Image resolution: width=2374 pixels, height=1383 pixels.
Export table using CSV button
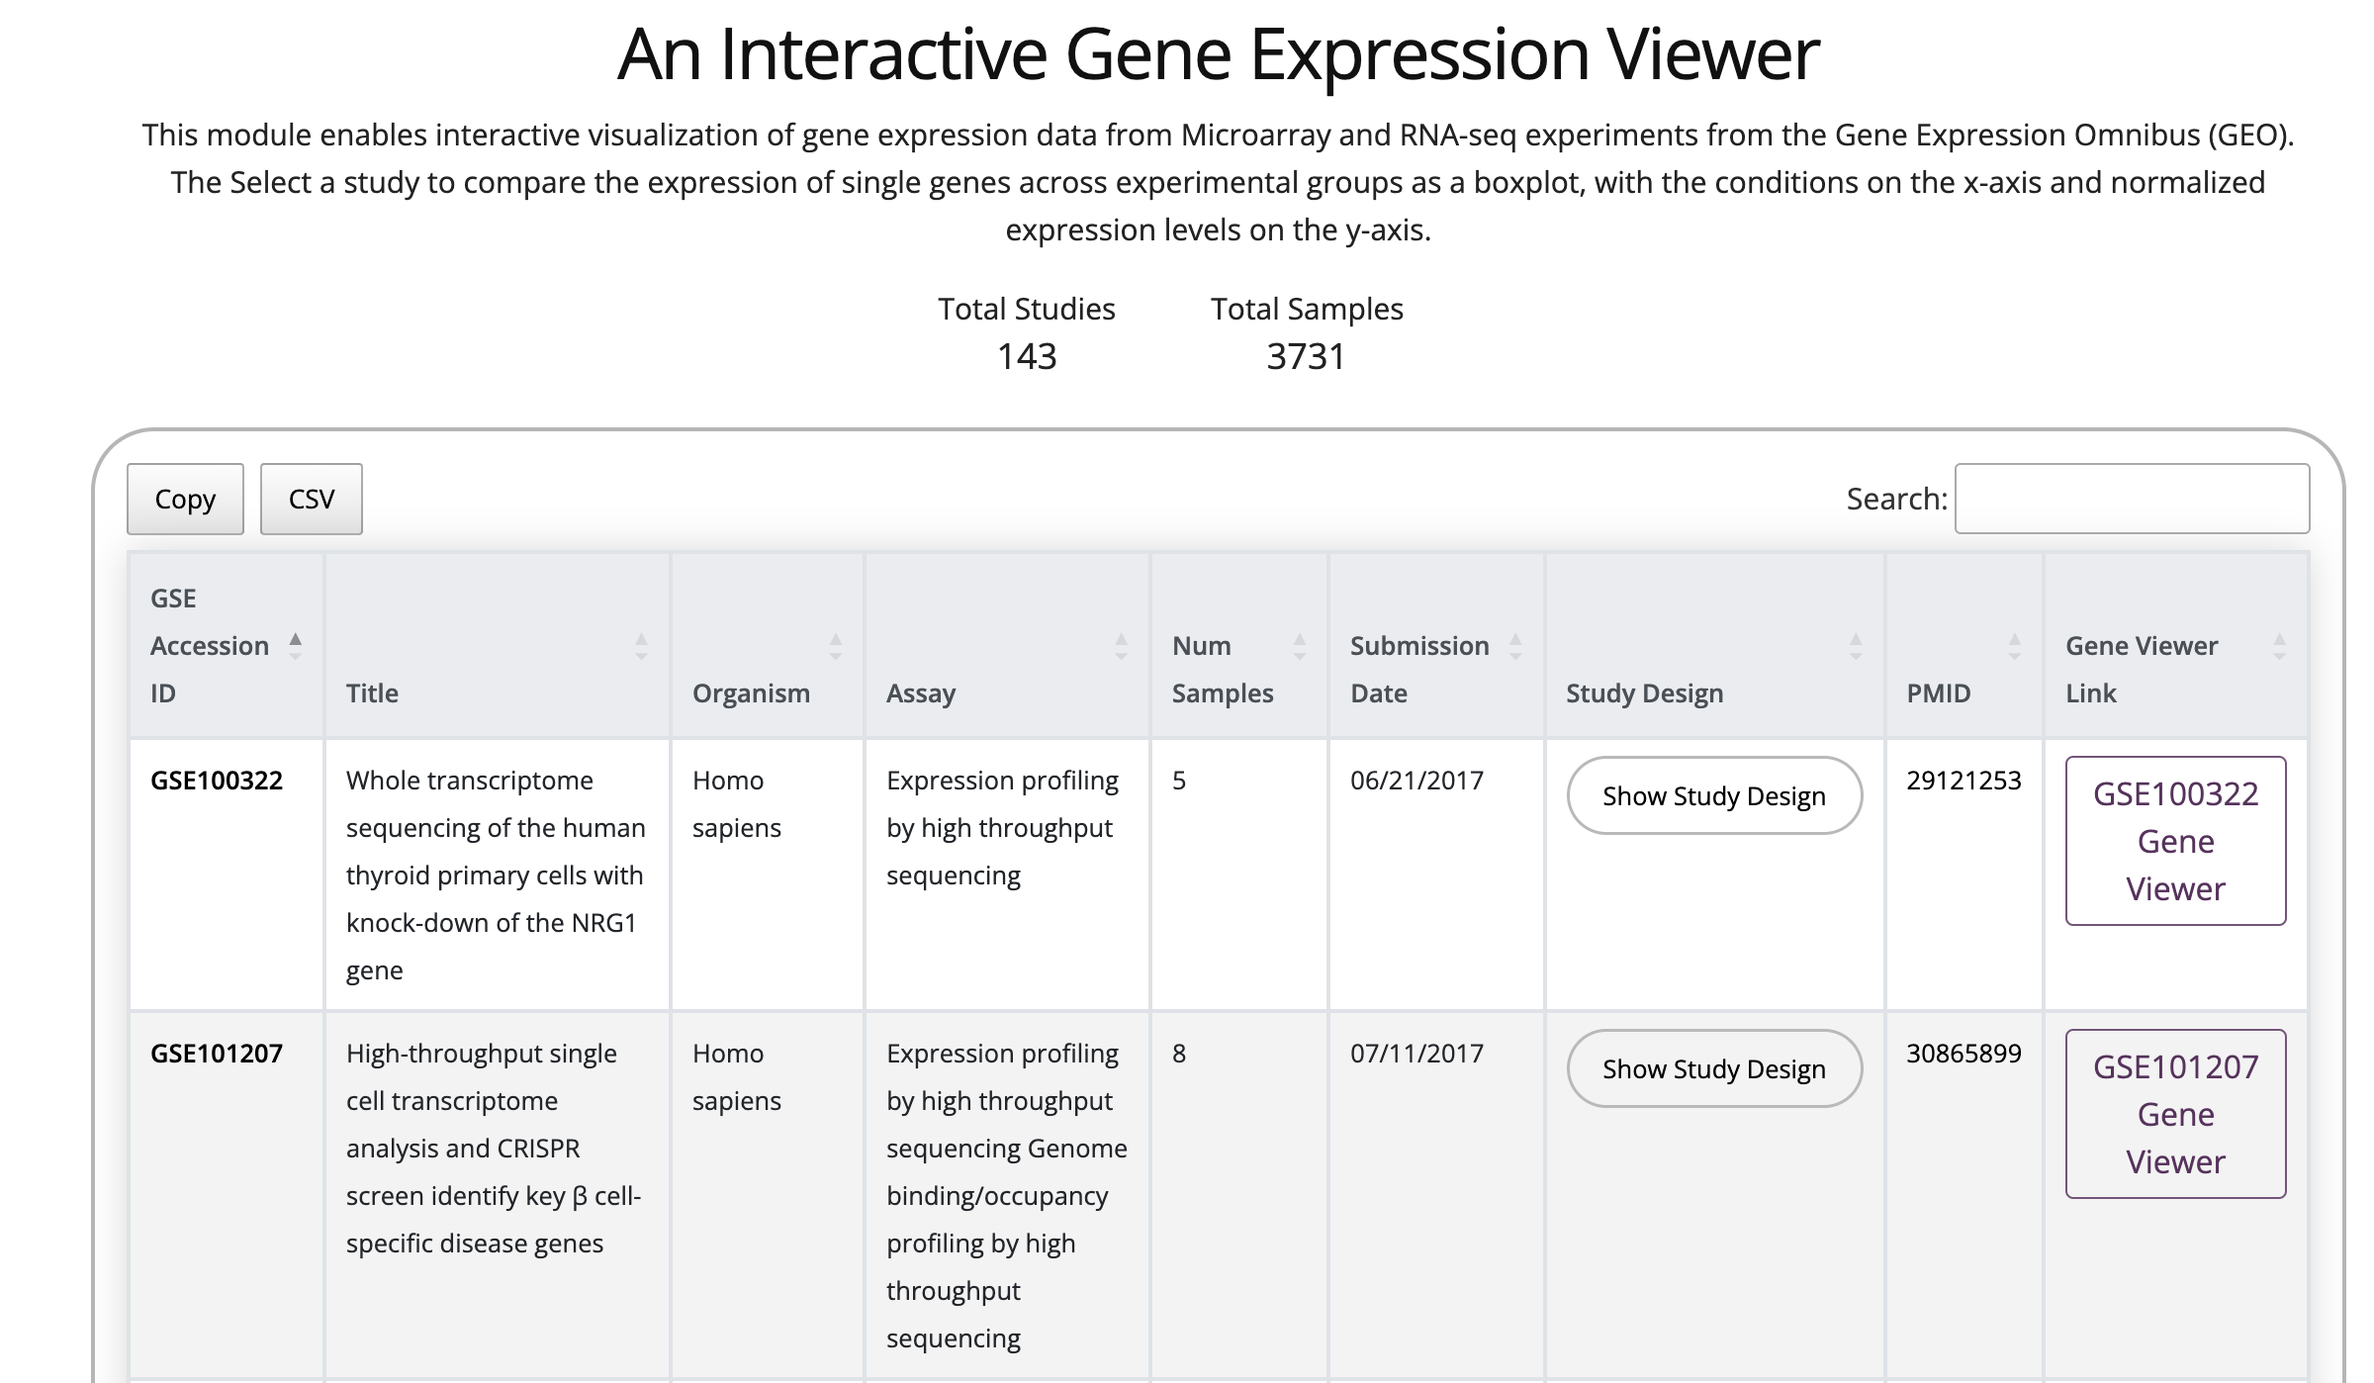coord(312,499)
